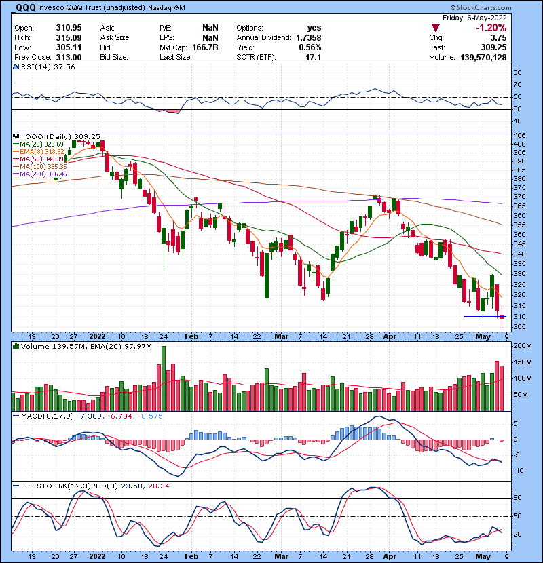The width and height of the screenshot is (543, 563).
Task: Click the 'Volume 139.57M' panel label
Action: click(x=53, y=346)
